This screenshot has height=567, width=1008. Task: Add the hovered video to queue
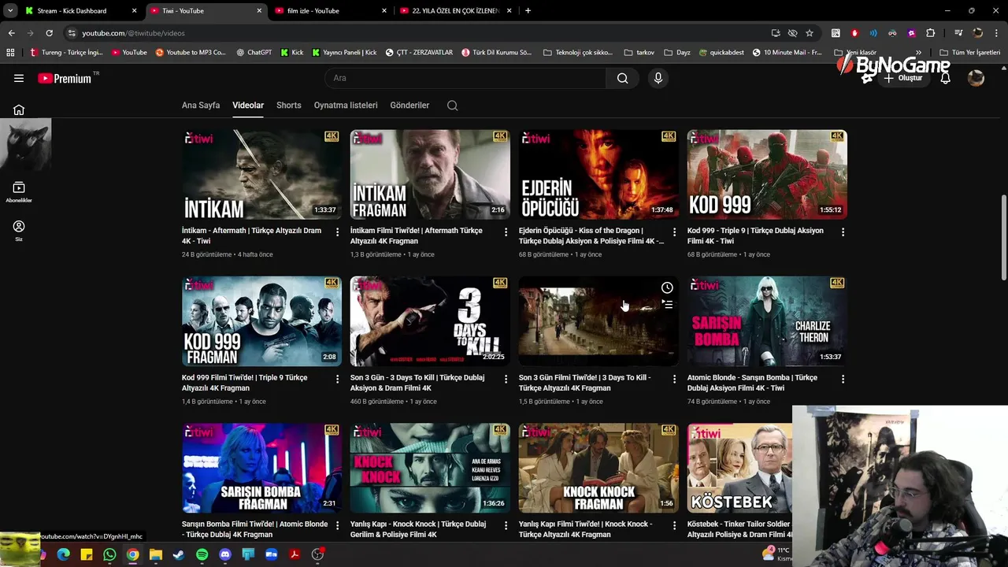(667, 304)
